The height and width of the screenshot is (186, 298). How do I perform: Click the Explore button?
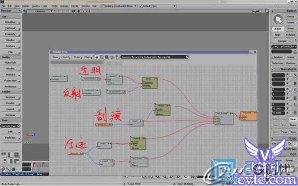278,57
